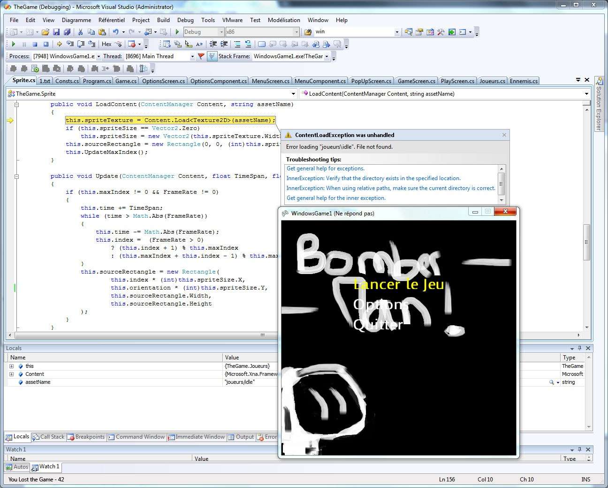Click 'Options' in the WindowsGame1 menu

click(380, 305)
